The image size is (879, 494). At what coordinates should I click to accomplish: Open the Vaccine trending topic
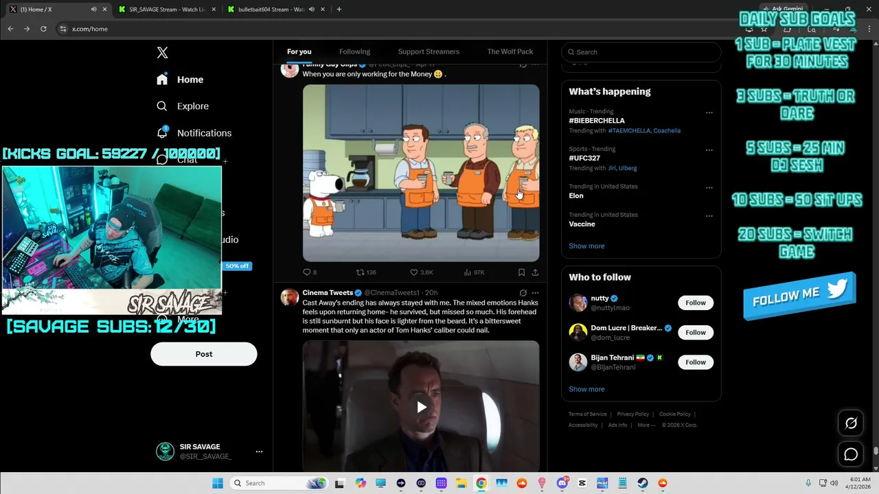tap(582, 224)
